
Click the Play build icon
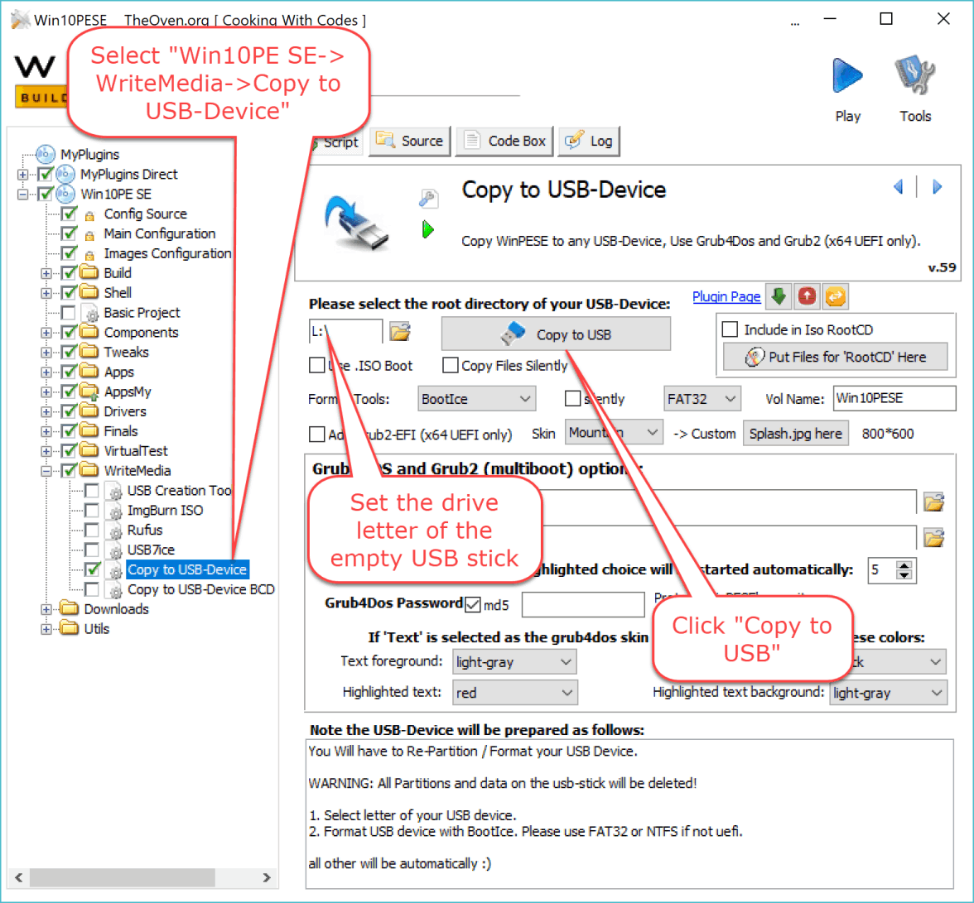pyautogui.click(x=847, y=78)
